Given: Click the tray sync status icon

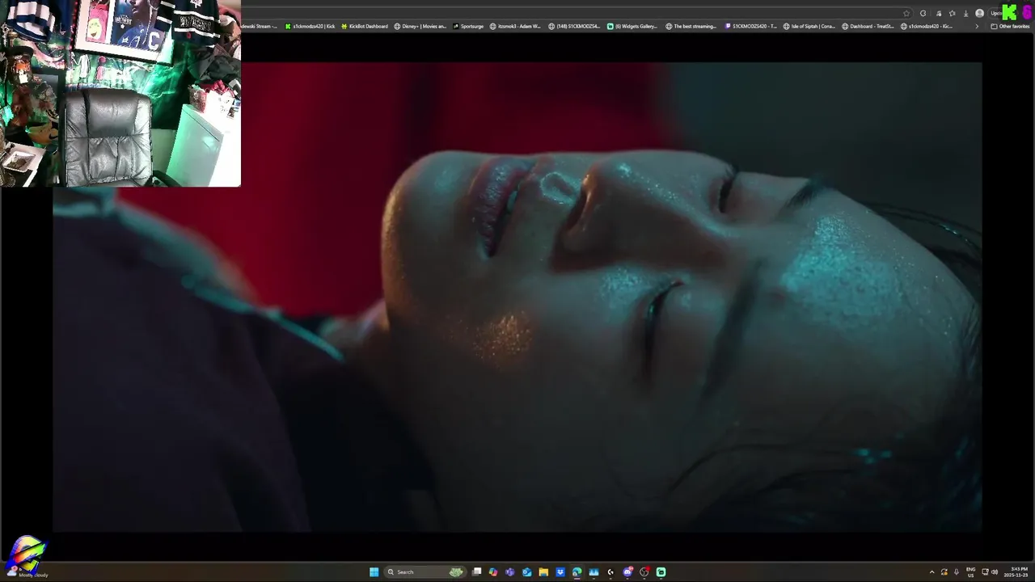Looking at the screenshot, I should pyautogui.click(x=944, y=572).
